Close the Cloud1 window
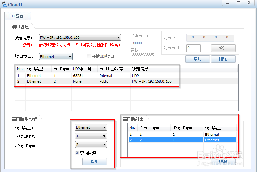 (x=249, y=3)
